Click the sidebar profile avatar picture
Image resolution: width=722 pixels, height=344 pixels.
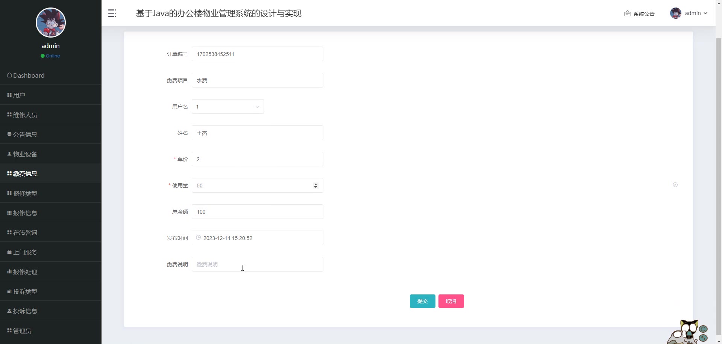51,23
